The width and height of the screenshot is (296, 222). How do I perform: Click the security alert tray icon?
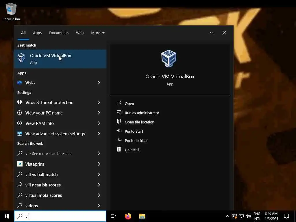(x=234, y=216)
